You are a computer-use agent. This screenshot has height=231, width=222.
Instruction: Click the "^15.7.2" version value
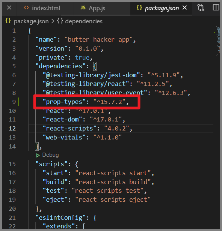pos(109,102)
